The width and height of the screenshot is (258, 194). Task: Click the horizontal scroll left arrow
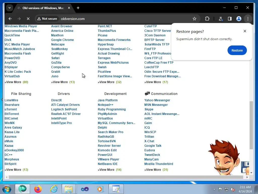7,177
